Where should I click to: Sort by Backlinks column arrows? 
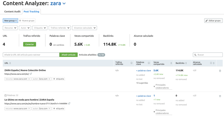(186, 63)
